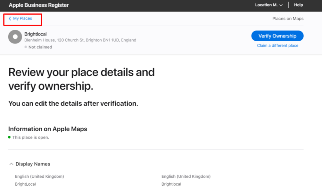This screenshot has height=193, width=322.
Task: Click the Blenheim House address line
Action: [80, 40]
